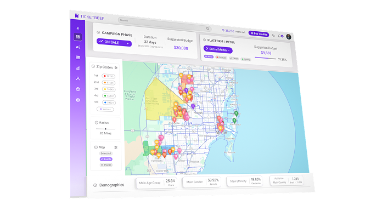Viewport: 365px width, 205px height.
Task: Click the Select All map button
Action: [106, 153]
